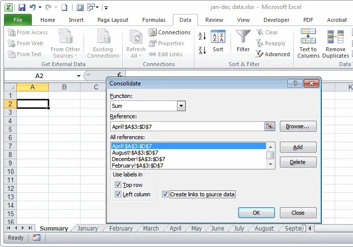Switch to the June sheet tab

(x=217, y=229)
